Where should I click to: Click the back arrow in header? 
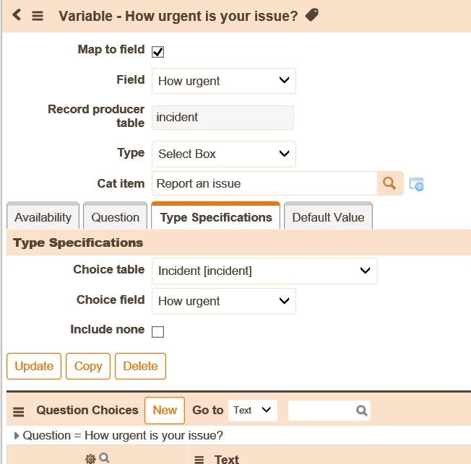[x=17, y=14]
